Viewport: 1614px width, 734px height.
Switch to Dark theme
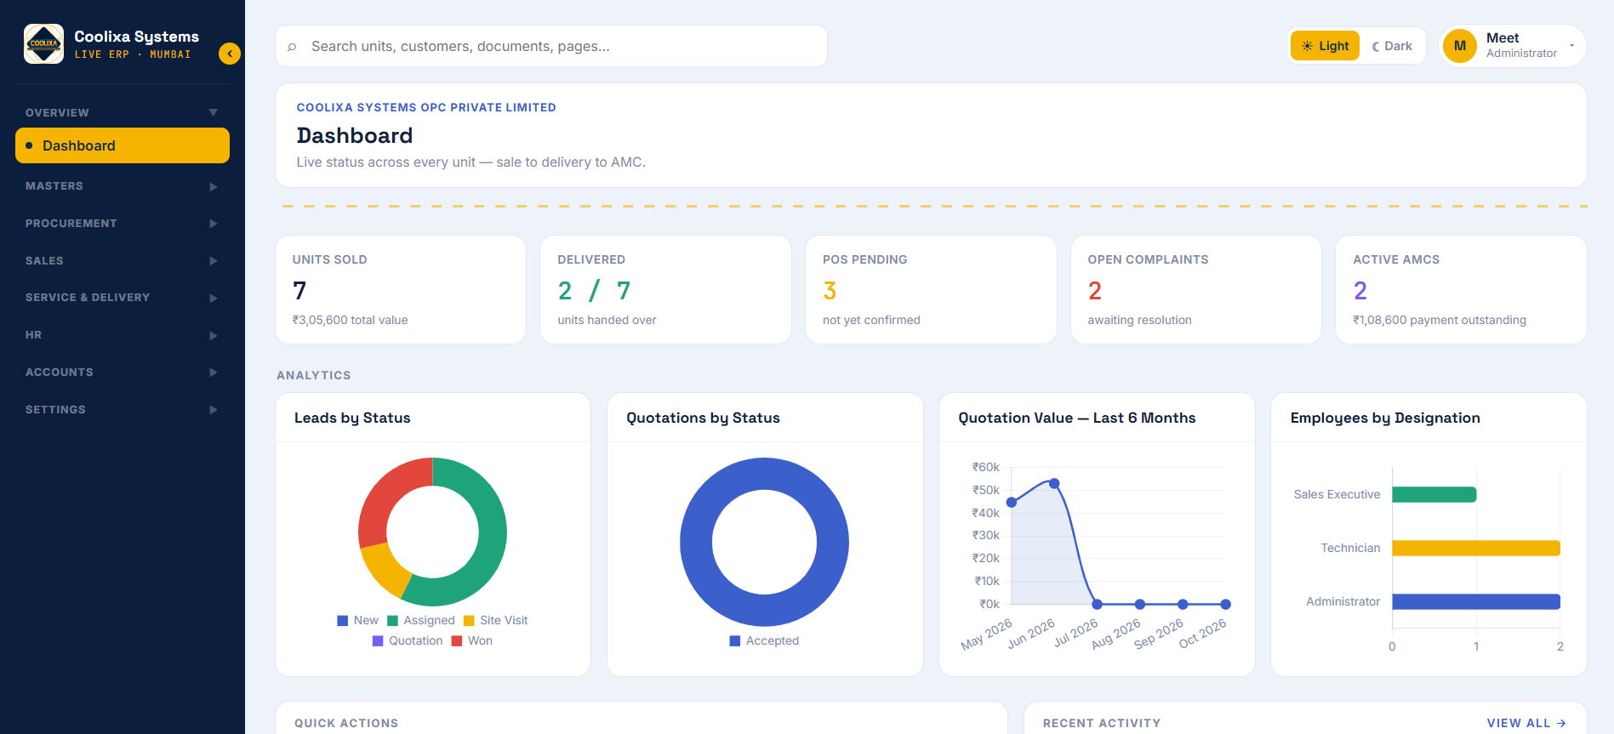[x=1392, y=46]
